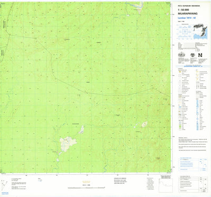This screenshot has width=211, height=197.
Task: Click the large black N logo
Action: pos(200,55)
